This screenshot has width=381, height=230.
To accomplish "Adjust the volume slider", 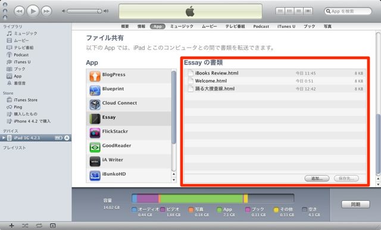I will pyautogui.click(x=85, y=11).
